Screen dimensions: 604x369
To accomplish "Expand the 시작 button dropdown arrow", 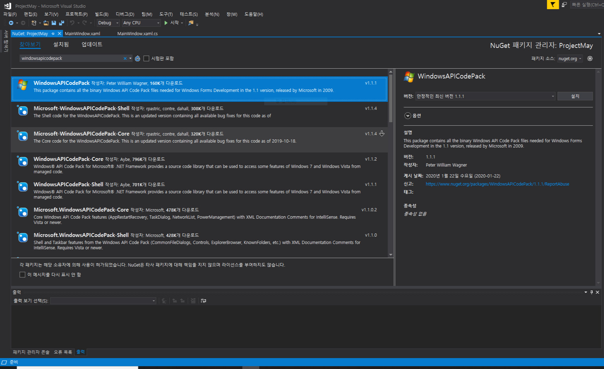I will coord(182,23).
